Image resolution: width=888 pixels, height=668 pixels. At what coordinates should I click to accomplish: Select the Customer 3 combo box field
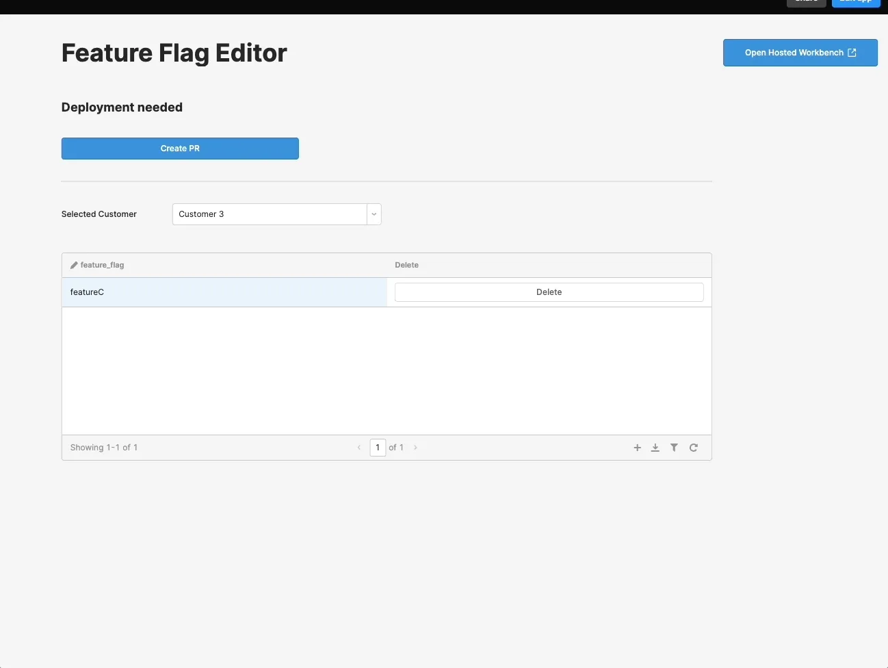click(267, 214)
